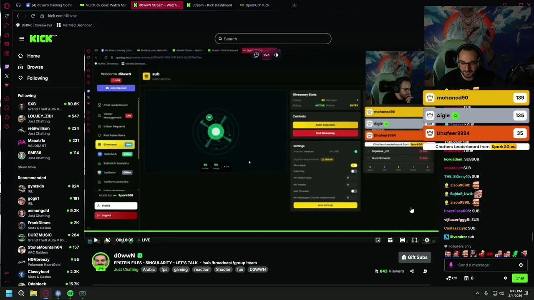Open chat settings gear icon

(505, 278)
